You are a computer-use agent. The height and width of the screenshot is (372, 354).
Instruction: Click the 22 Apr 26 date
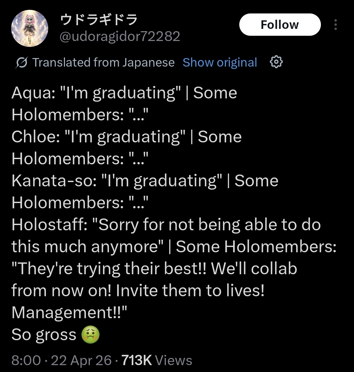pyautogui.click(x=81, y=360)
